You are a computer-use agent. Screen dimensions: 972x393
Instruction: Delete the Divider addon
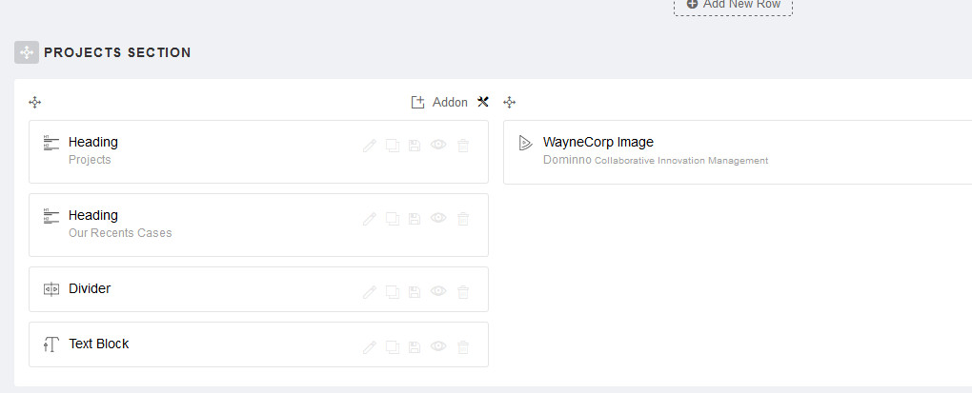click(463, 292)
